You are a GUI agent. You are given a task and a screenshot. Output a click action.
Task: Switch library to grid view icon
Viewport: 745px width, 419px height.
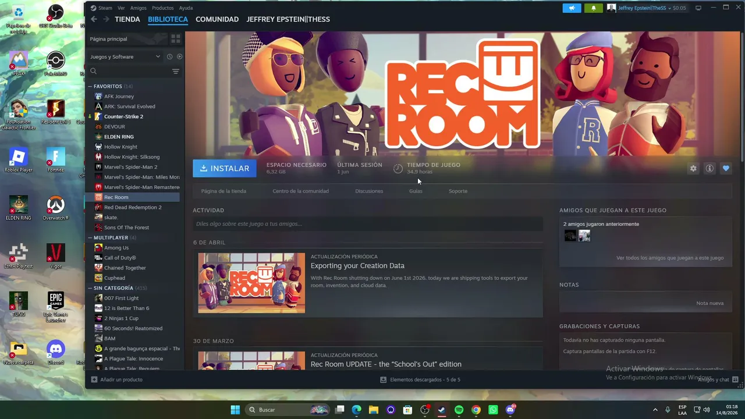point(175,39)
